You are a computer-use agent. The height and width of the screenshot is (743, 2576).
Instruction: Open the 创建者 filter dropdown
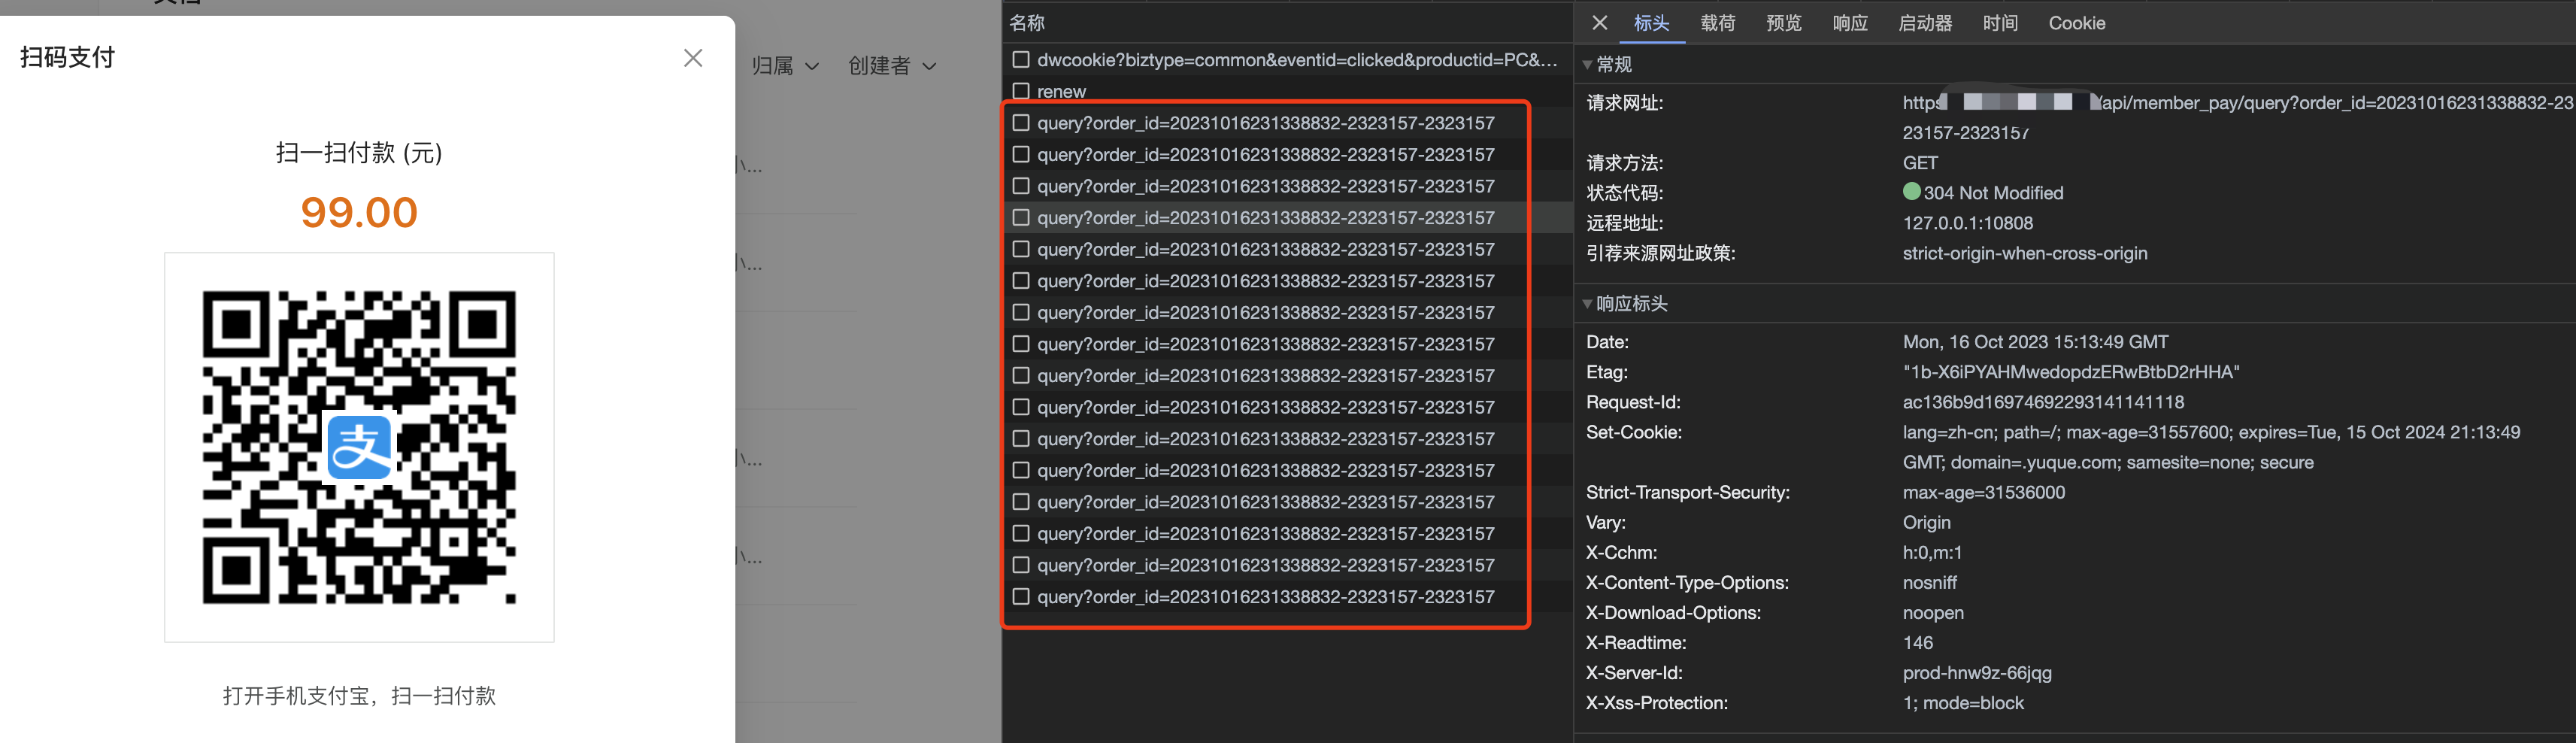(x=892, y=66)
